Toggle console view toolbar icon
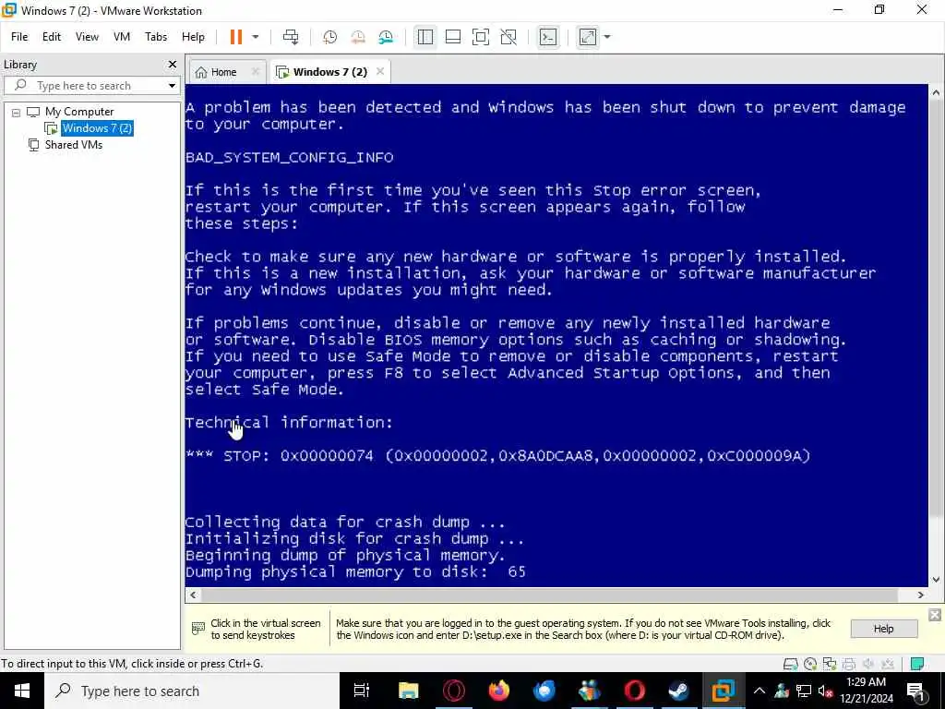Viewport: 945px width, 709px height. pos(548,37)
